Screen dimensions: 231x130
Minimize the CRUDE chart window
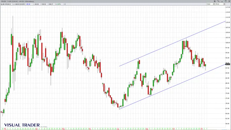pyautogui.click(x=222, y=1)
